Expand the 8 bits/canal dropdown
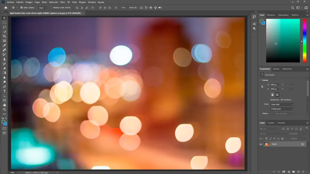This screenshot has height=174, width=310. 282,109
